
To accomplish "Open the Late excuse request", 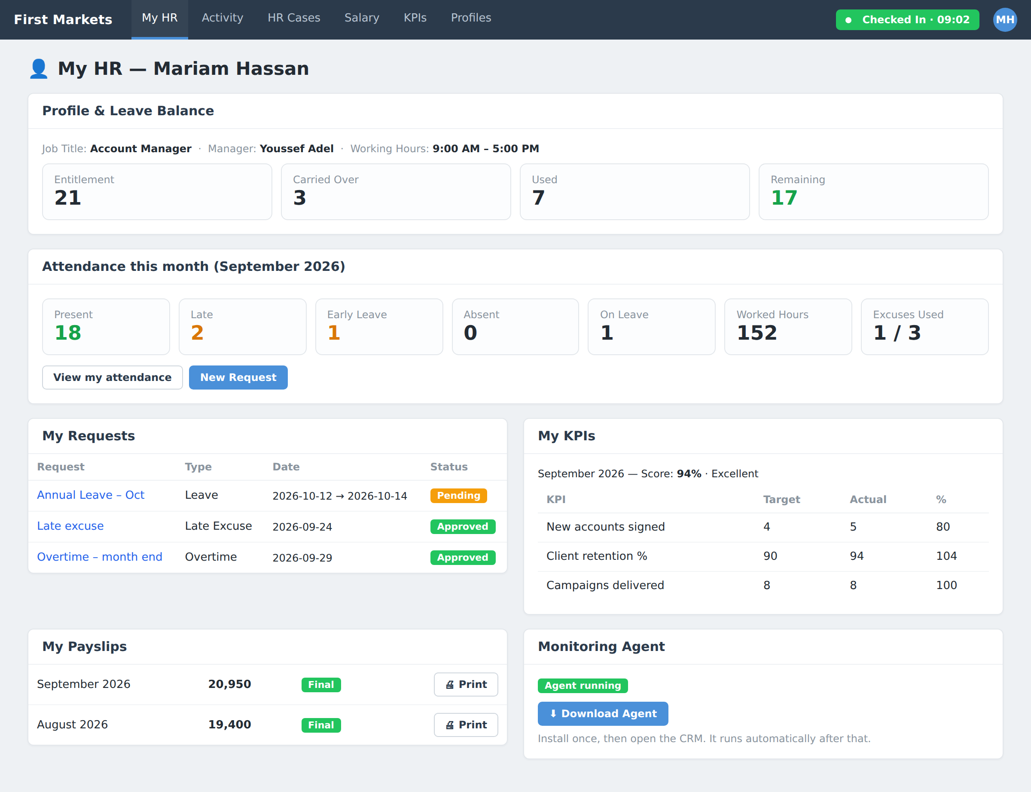I will click(x=70, y=526).
